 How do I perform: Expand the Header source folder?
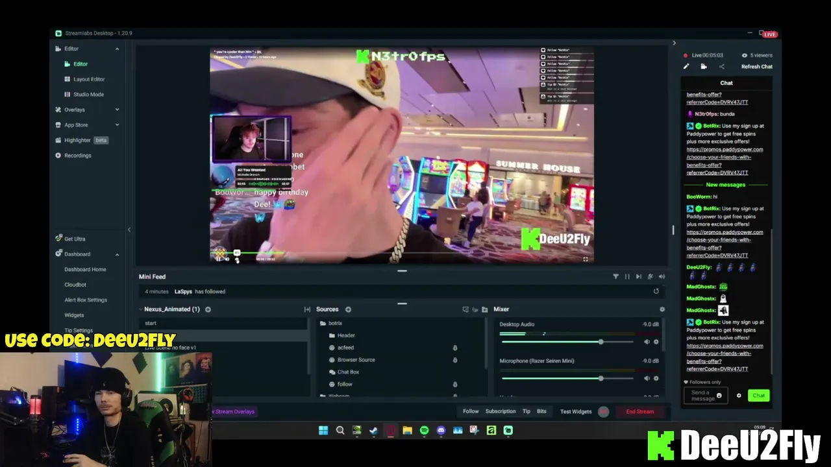click(332, 335)
